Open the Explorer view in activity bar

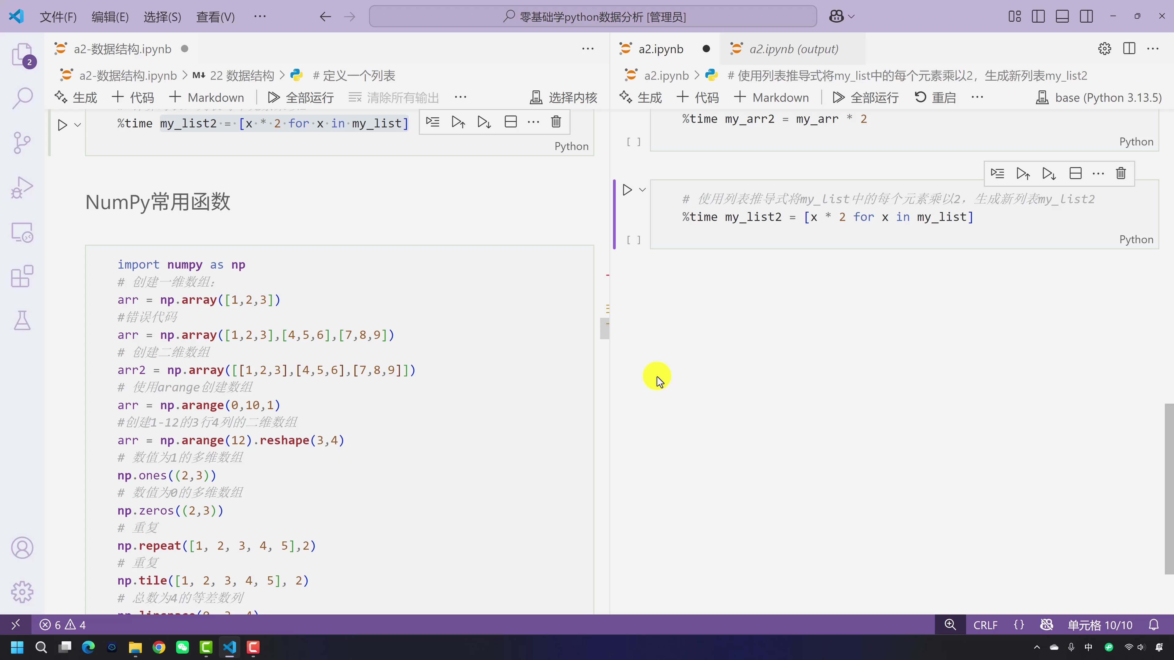click(22, 55)
